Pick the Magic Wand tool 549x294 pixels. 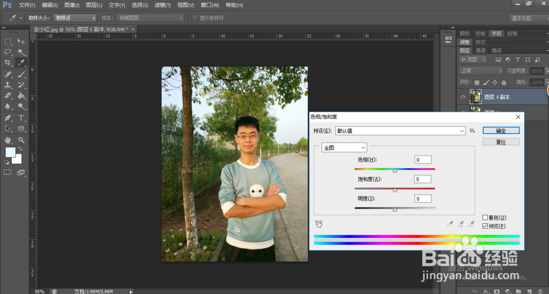coord(21,52)
